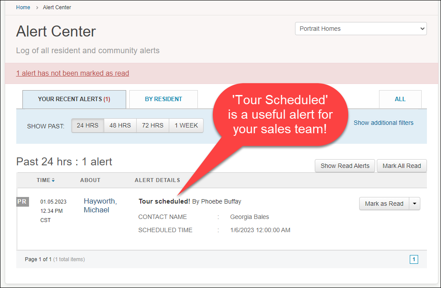Click the Mark All Read button
This screenshot has height=288, width=441.
(x=401, y=166)
